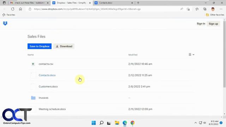Screen dimensions: 226x127
Task: Open the browser profile avatar
Action: (x=213, y=9)
